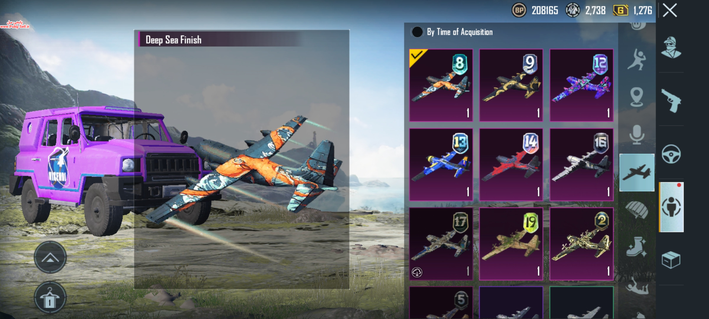Switch to the highlighted player figure tab
The height and width of the screenshot is (319, 709).
click(671, 207)
